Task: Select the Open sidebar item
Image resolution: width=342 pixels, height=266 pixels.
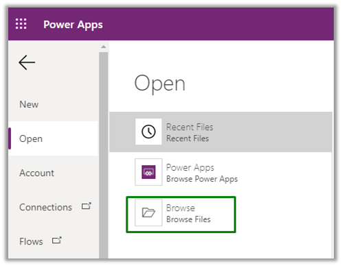Action: point(53,138)
